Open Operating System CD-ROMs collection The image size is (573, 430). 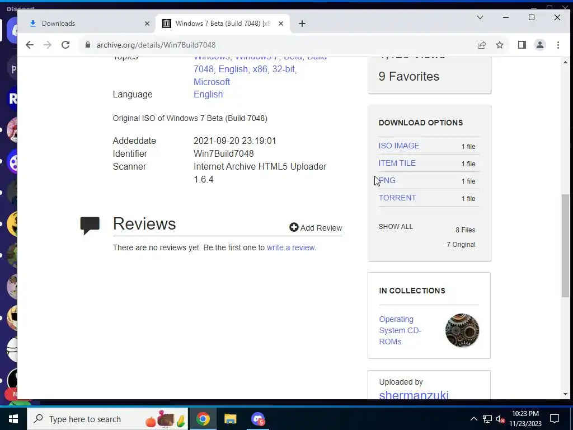pos(400,330)
